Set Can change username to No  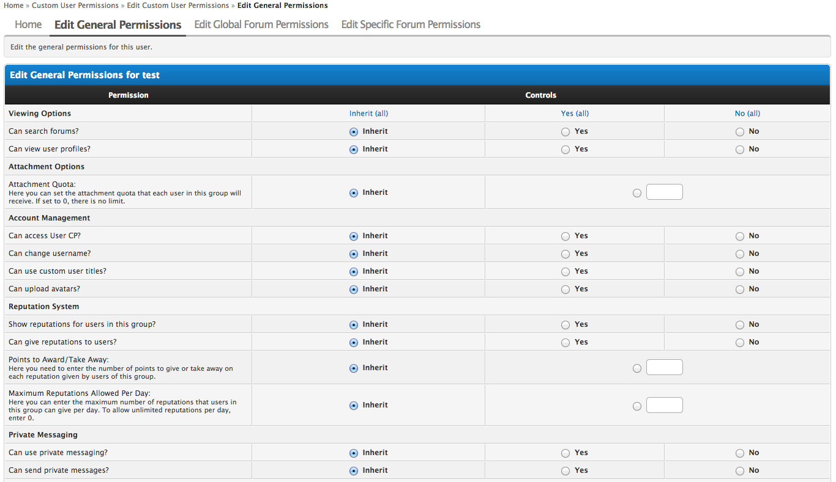click(x=740, y=254)
